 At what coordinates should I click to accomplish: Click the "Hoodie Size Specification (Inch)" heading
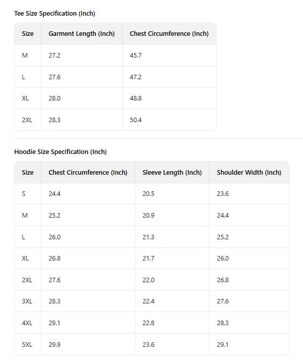tap(61, 152)
